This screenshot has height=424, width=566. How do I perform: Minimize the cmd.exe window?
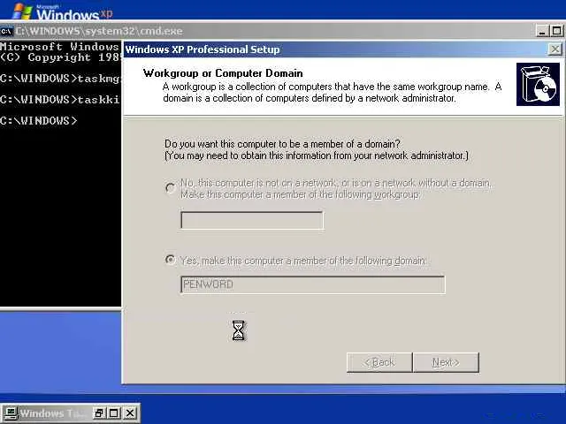pyautogui.click(x=542, y=31)
